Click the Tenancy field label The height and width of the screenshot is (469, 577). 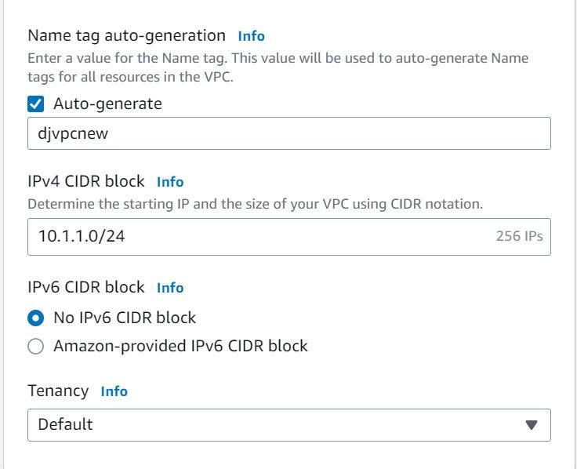[x=58, y=391]
